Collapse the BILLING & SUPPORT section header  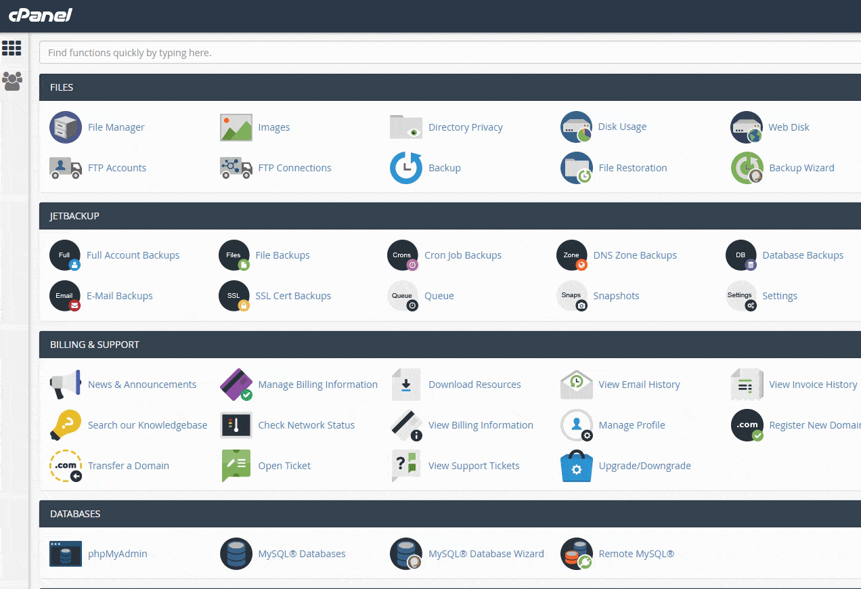point(450,345)
